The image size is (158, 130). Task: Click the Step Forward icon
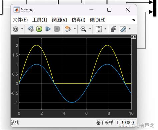coord(48,29)
